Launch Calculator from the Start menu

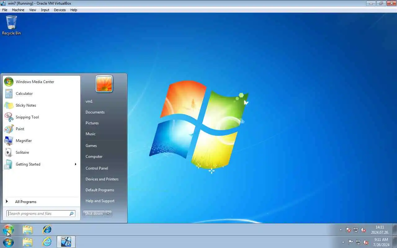pos(41,94)
